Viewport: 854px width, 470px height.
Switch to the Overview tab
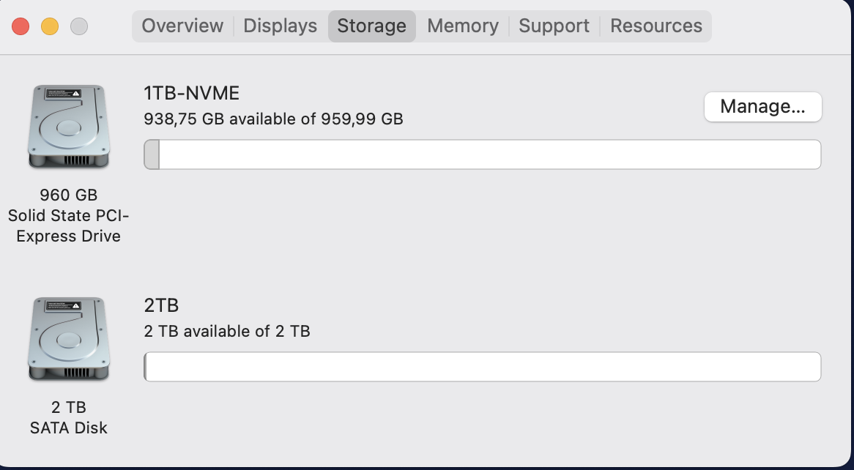point(182,26)
